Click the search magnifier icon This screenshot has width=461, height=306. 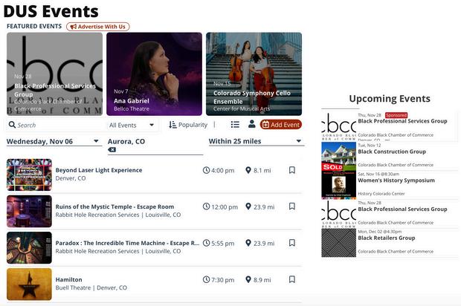point(12,125)
